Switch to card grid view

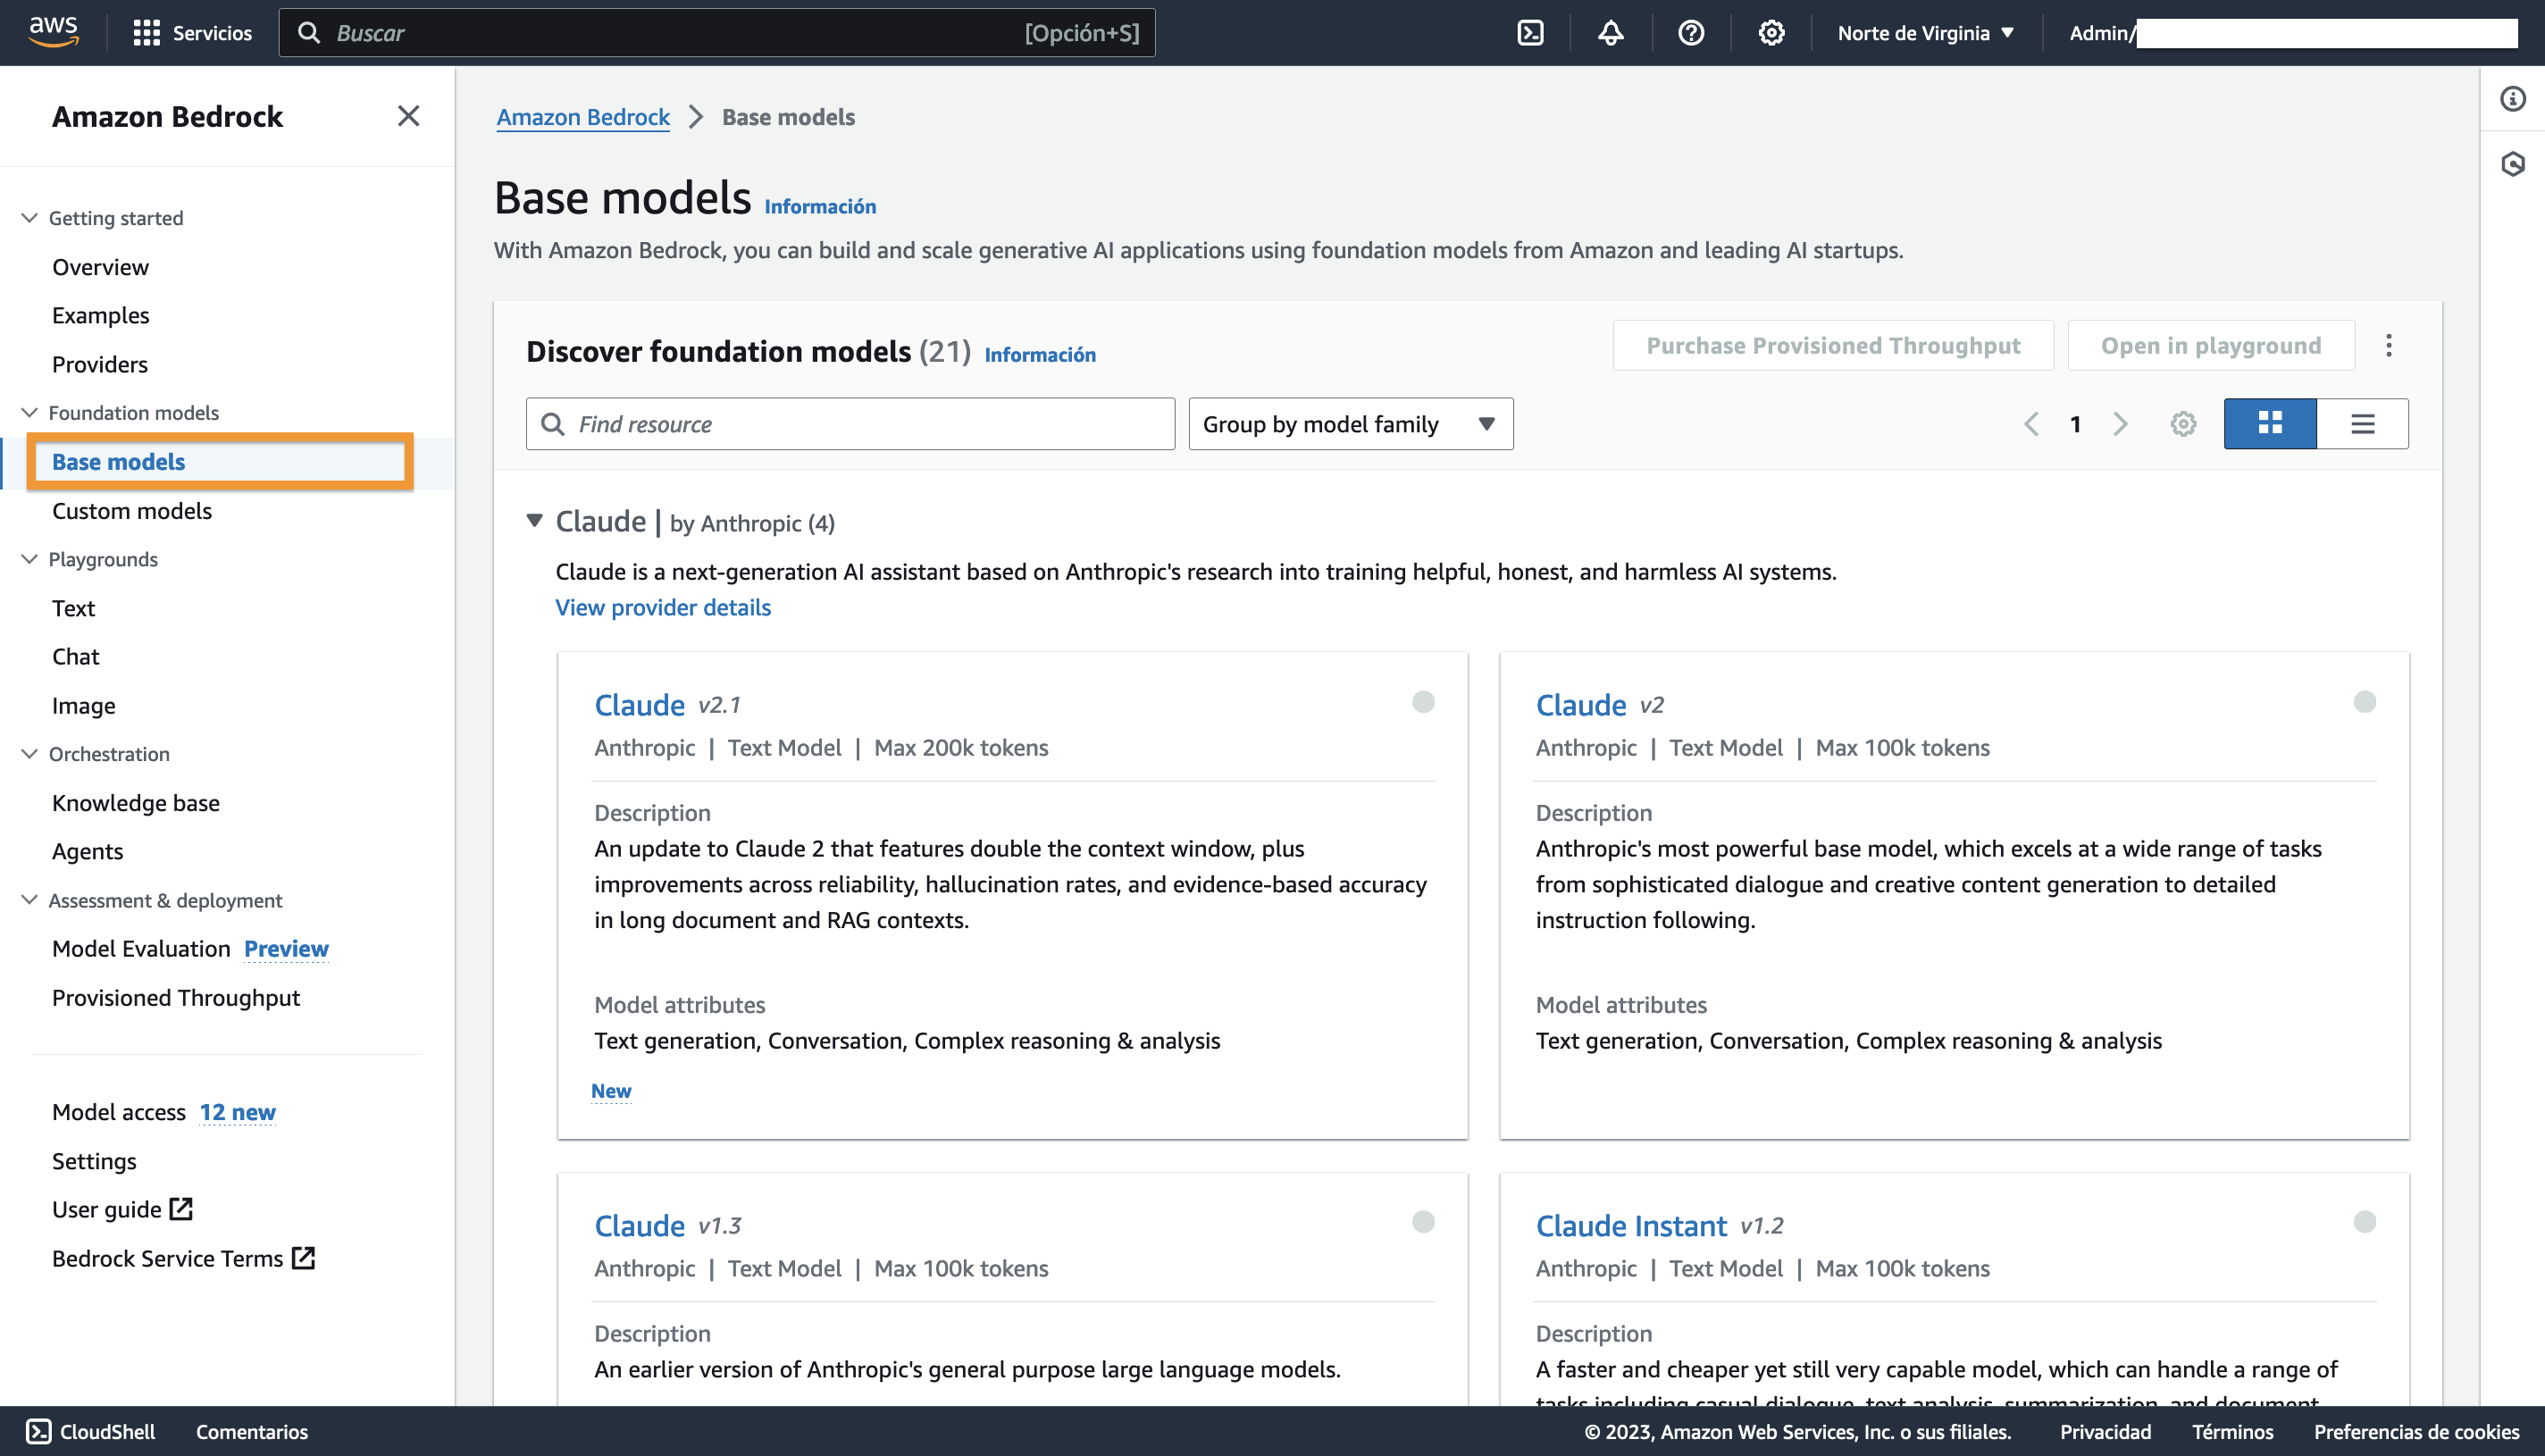[x=2269, y=424]
